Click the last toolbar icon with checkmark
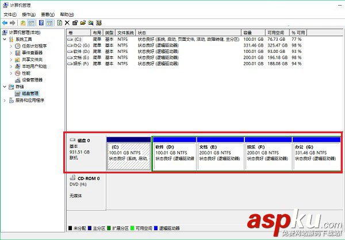Screen dimensions: 345x240 click(99, 22)
